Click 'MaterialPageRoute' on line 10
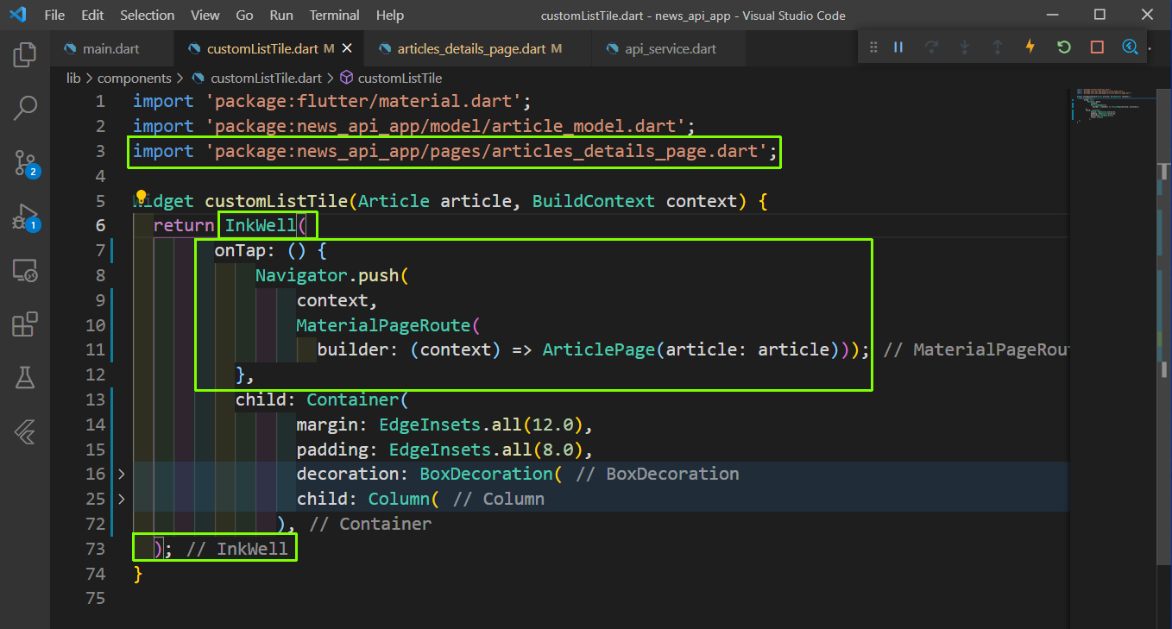 [383, 325]
